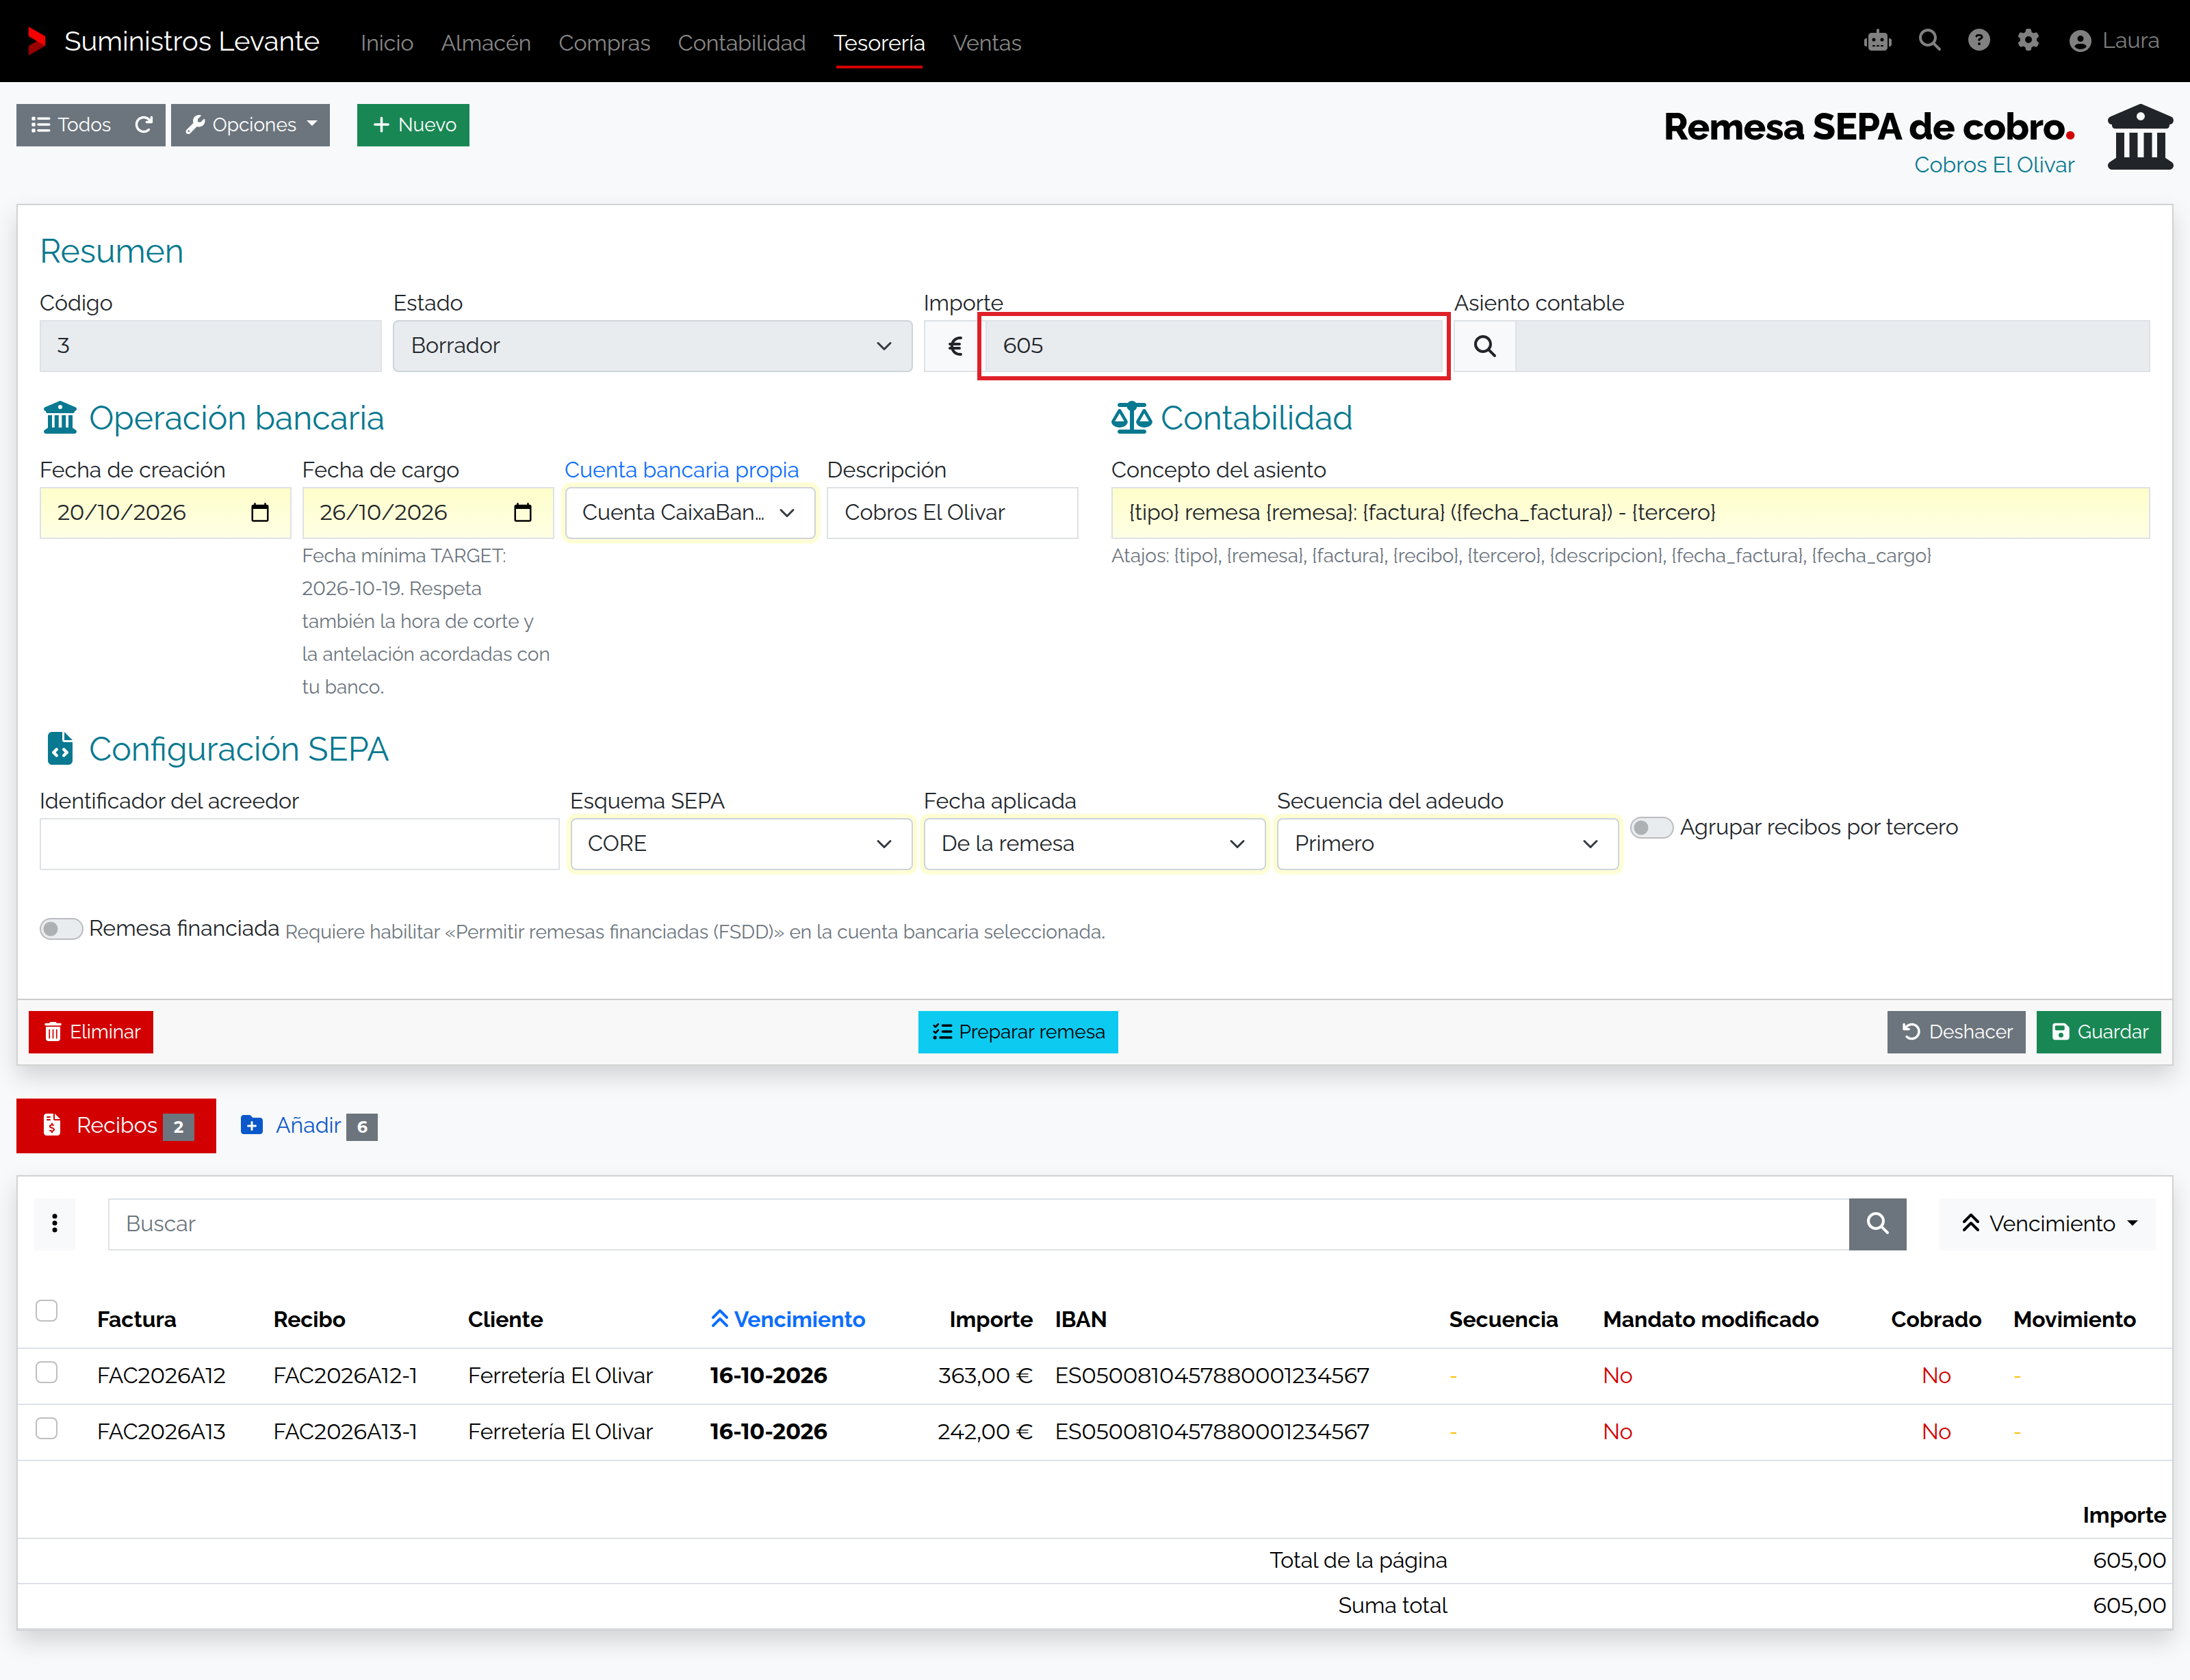Viewport: 2190px width, 1680px height.
Task: Open the Compras menu
Action: (x=604, y=43)
